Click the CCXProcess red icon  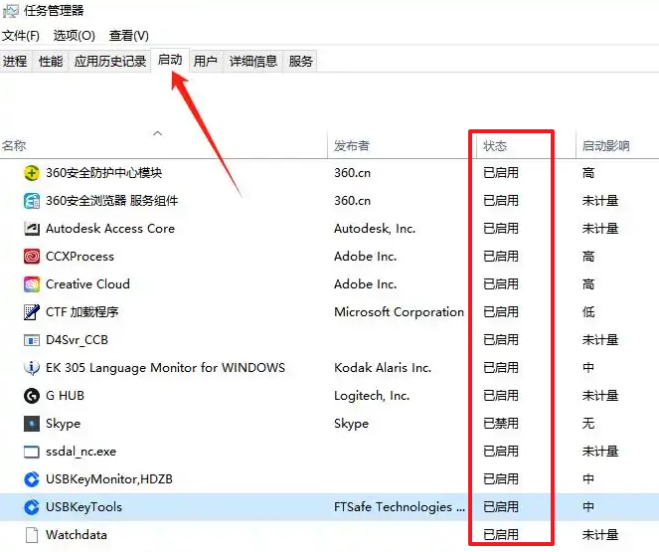coord(32,256)
